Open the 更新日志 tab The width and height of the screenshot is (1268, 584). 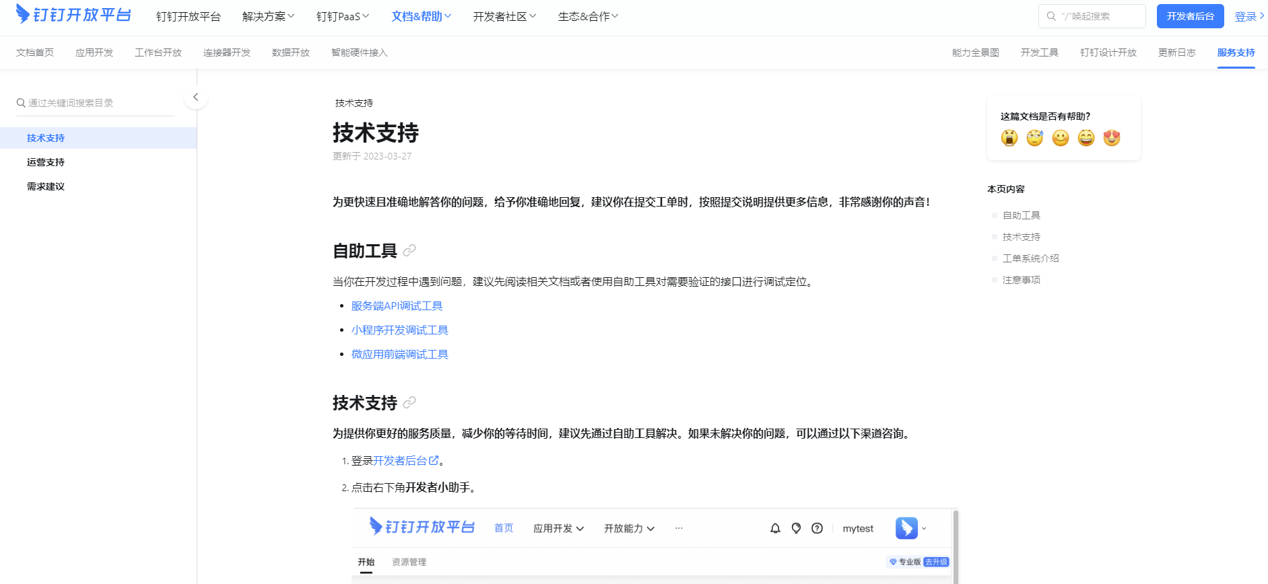pyautogui.click(x=1177, y=52)
